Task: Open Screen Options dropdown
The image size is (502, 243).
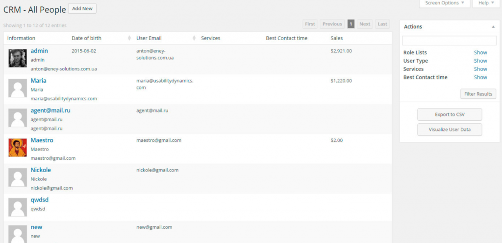Action: click(444, 3)
